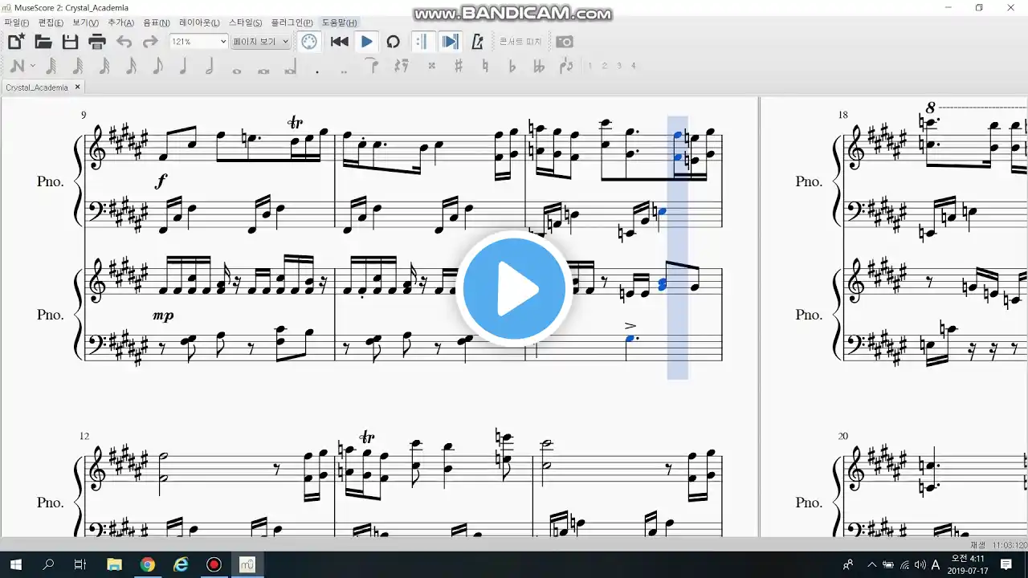Toggle note input mode (N icon)
Viewport: 1028px width, 578px height.
tap(16, 67)
